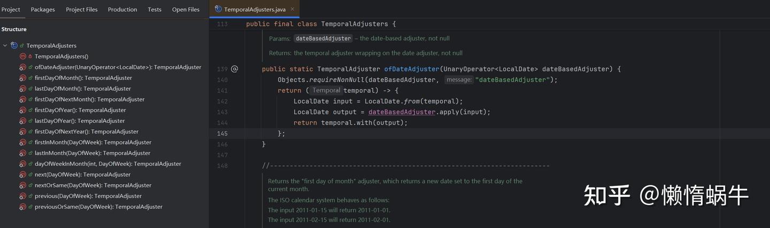Viewport: 770px width, 228px height.
Task: Click the lock icon beside TemporalAdjusters()
Action: tap(30, 57)
